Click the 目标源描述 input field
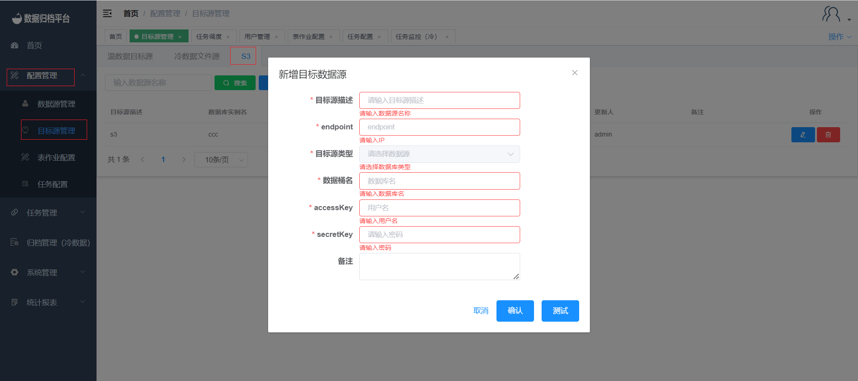Screen dimensions: 858x381 (440, 100)
